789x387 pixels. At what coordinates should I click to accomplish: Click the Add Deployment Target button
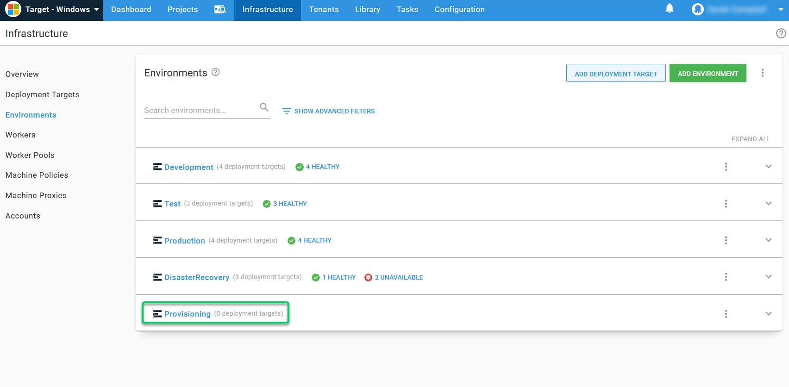click(615, 74)
